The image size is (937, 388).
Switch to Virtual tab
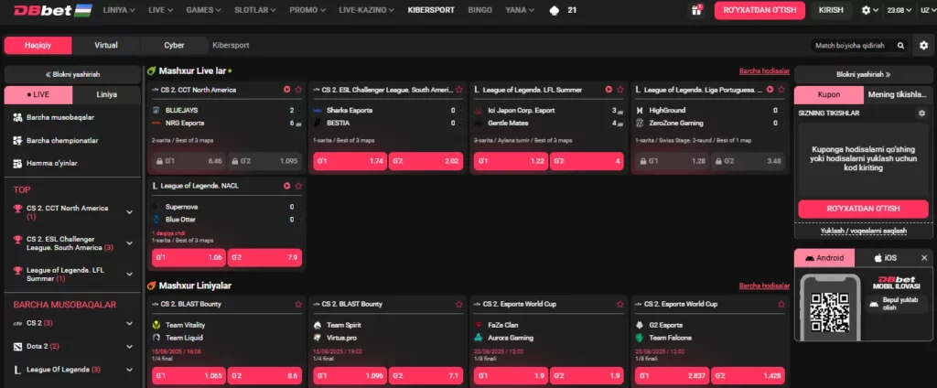(x=106, y=46)
